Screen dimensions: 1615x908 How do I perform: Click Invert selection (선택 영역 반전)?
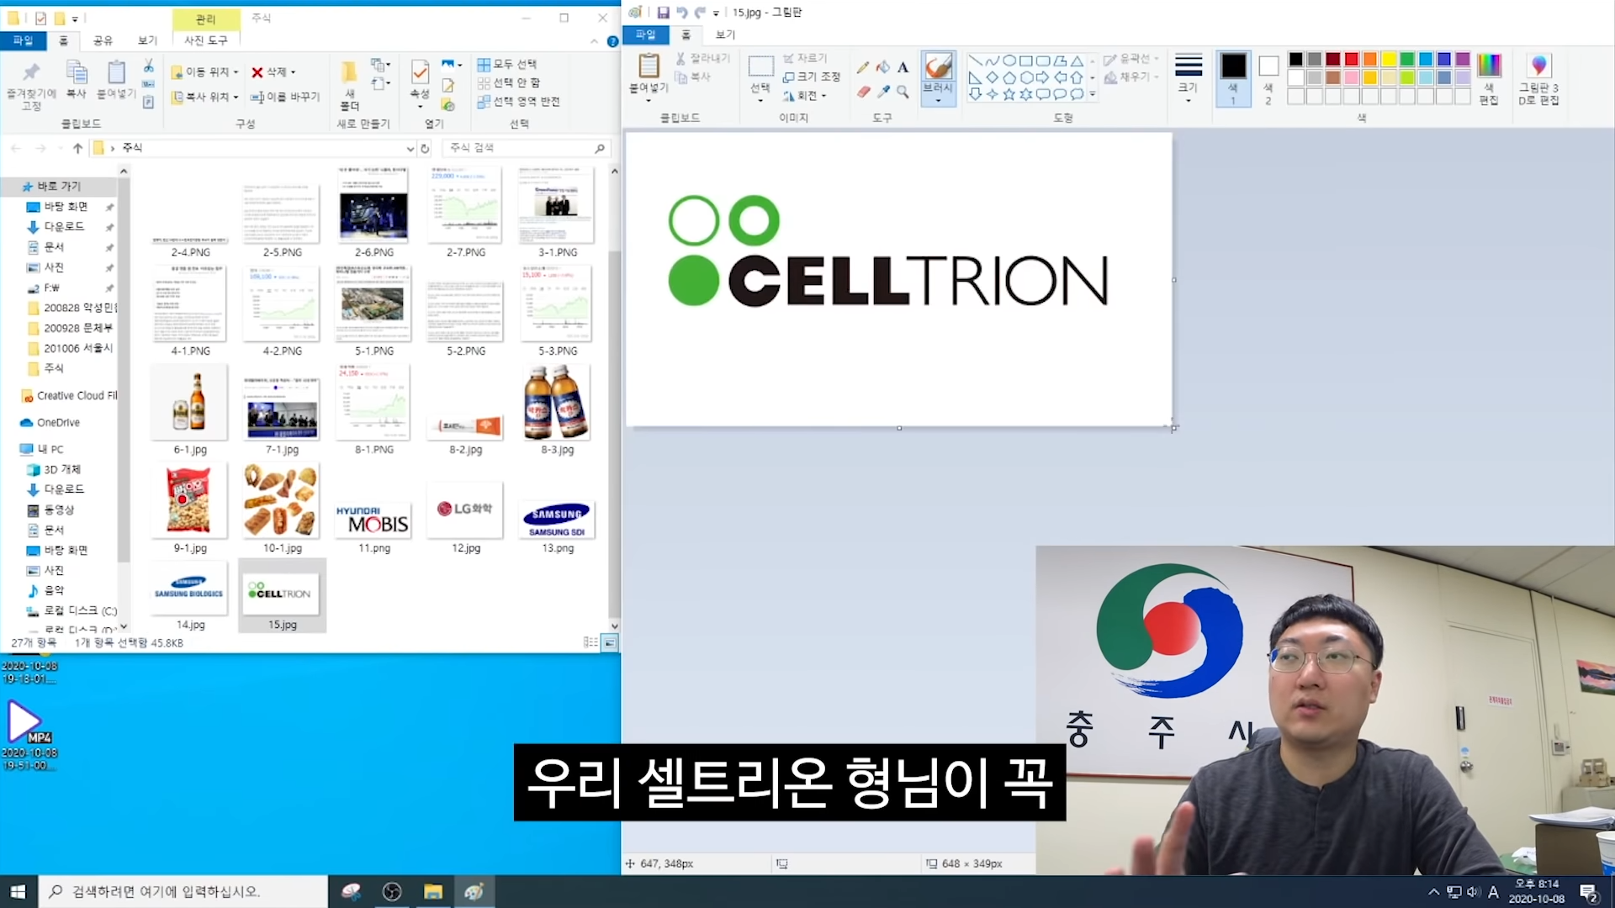click(518, 102)
